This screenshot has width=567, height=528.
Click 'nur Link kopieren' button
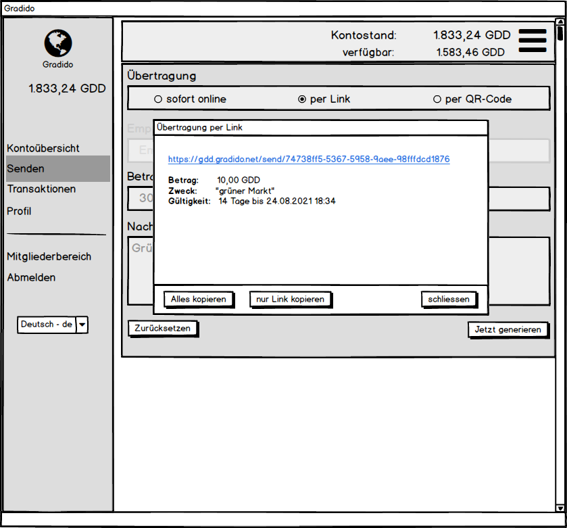(290, 299)
